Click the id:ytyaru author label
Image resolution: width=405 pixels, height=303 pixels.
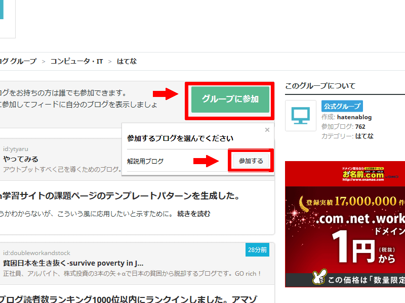tap(16, 149)
